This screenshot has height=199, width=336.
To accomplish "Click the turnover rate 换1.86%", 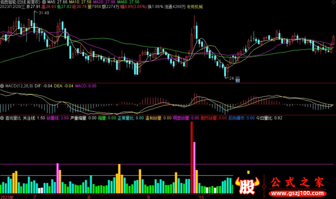I will pyautogui.click(x=155, y=7).
